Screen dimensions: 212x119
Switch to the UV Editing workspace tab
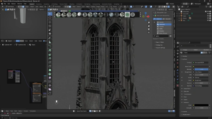[54, 4]
